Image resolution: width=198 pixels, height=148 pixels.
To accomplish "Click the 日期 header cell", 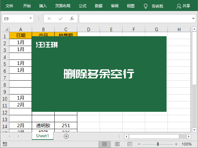I will pos(20,35).
